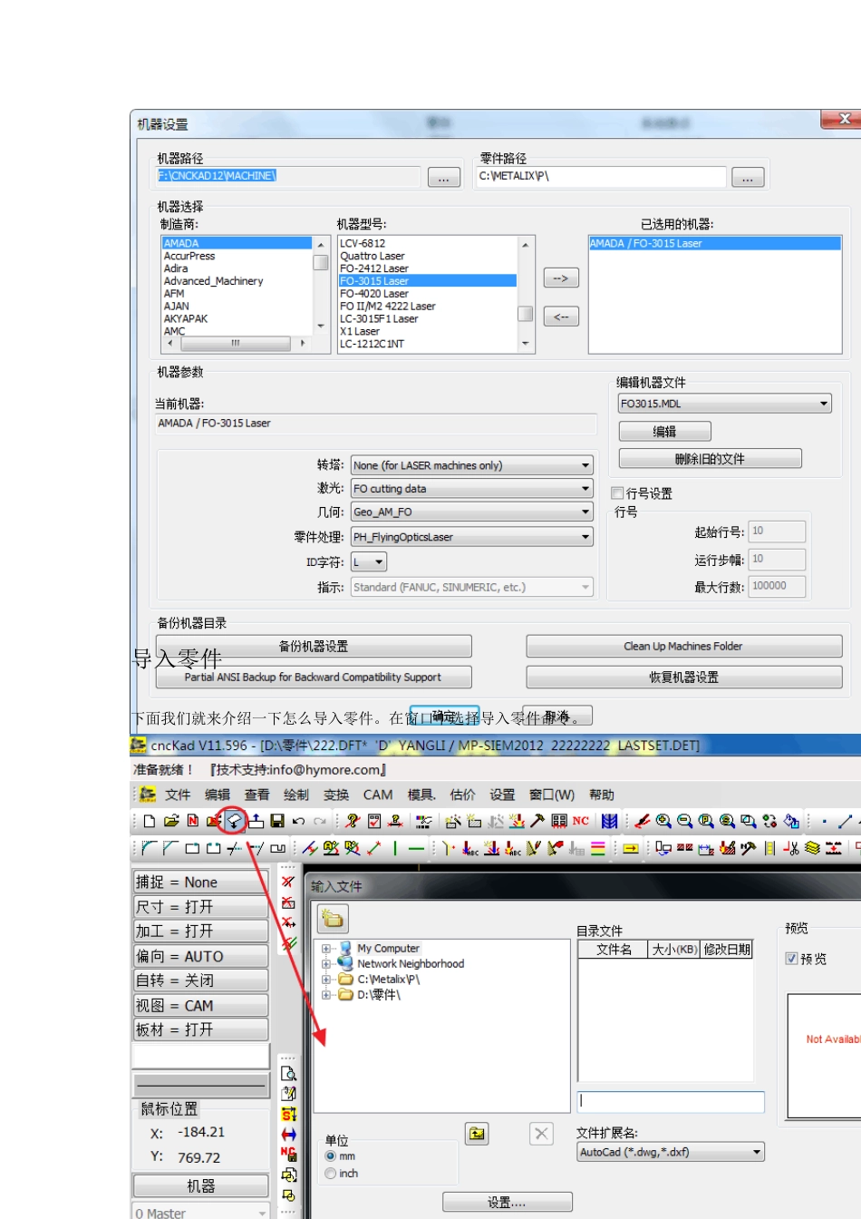Click the document magnifier preview side icon

289,1074
